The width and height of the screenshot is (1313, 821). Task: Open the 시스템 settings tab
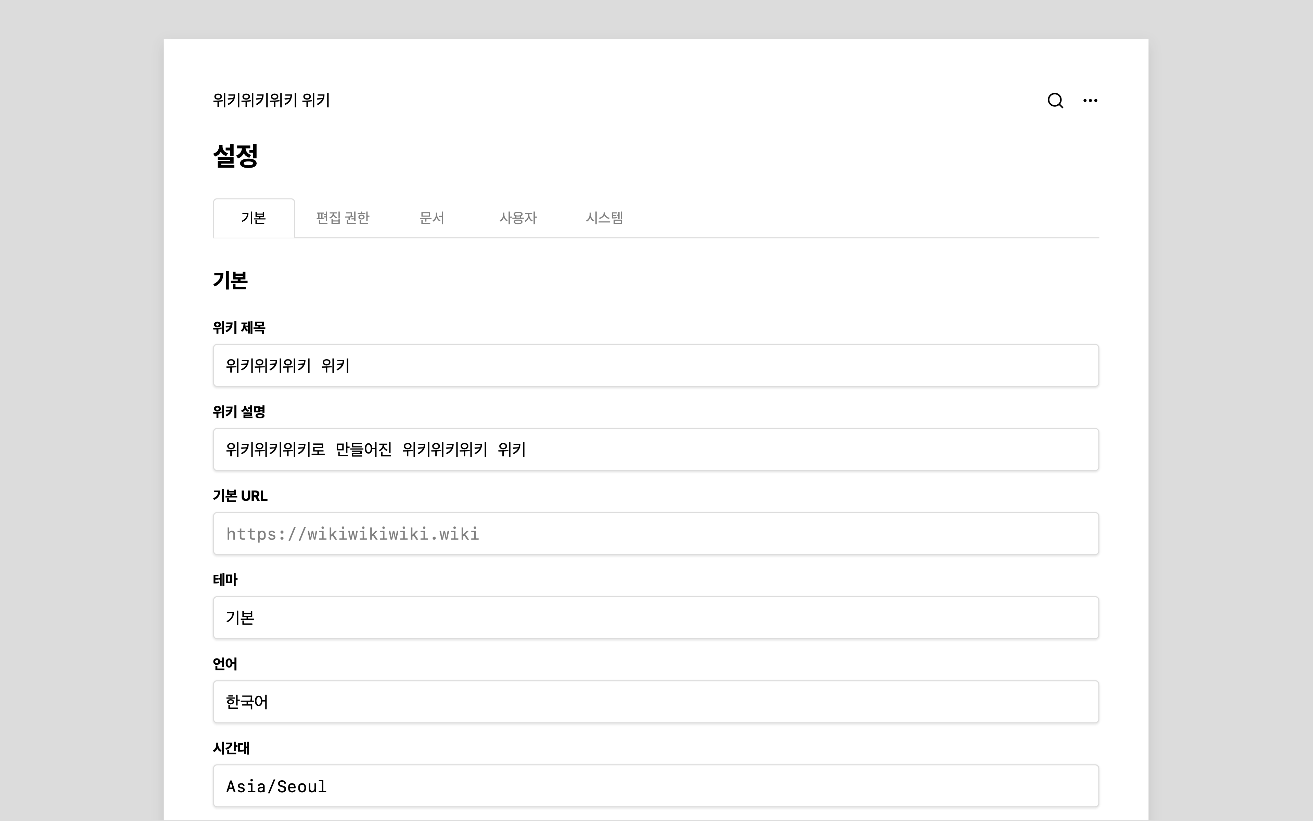click(604, 218)
